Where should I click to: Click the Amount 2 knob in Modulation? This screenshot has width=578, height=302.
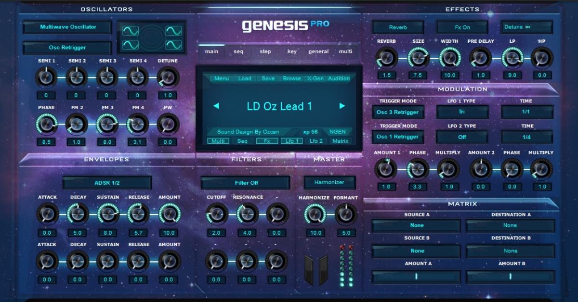click(480, 169)
